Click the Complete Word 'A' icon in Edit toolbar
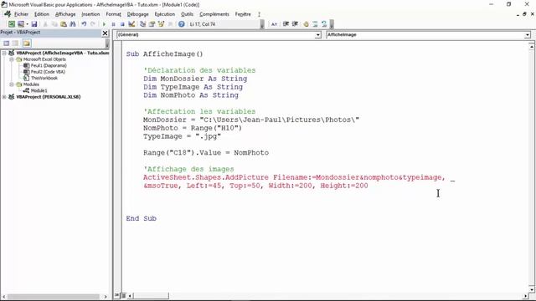The height and width of the screenshot is (301, 536). pyautogui.click(x=274, y=24)
